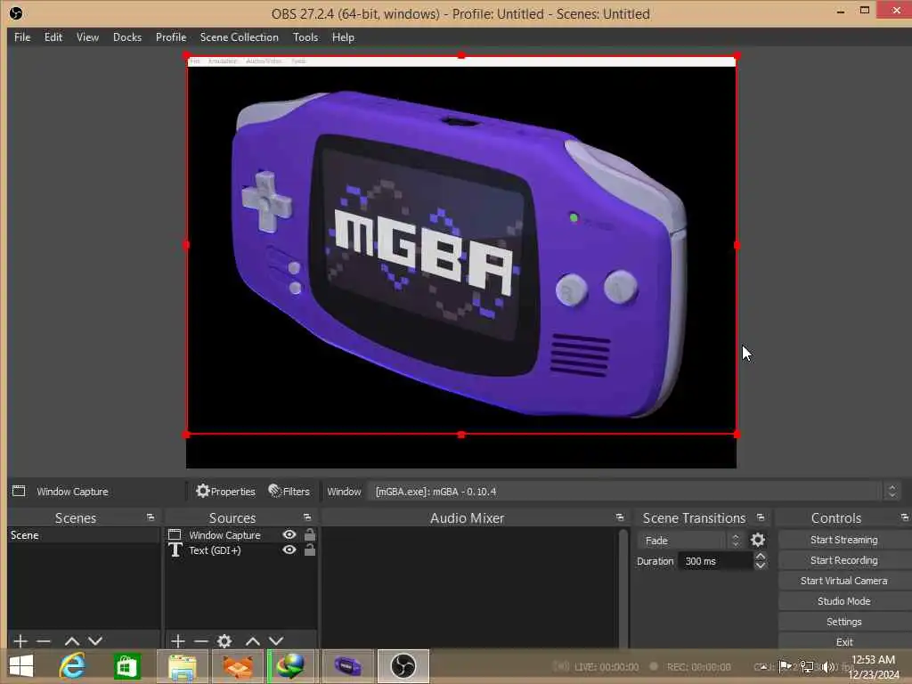Pop out the Audio Mixer dock
Image resolution: width=912 pixels, height=684 pixels.
[x=620, y=517]
